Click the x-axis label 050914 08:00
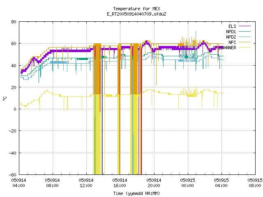Viewport: 263px width, 197px height. [x=52, y=183]
